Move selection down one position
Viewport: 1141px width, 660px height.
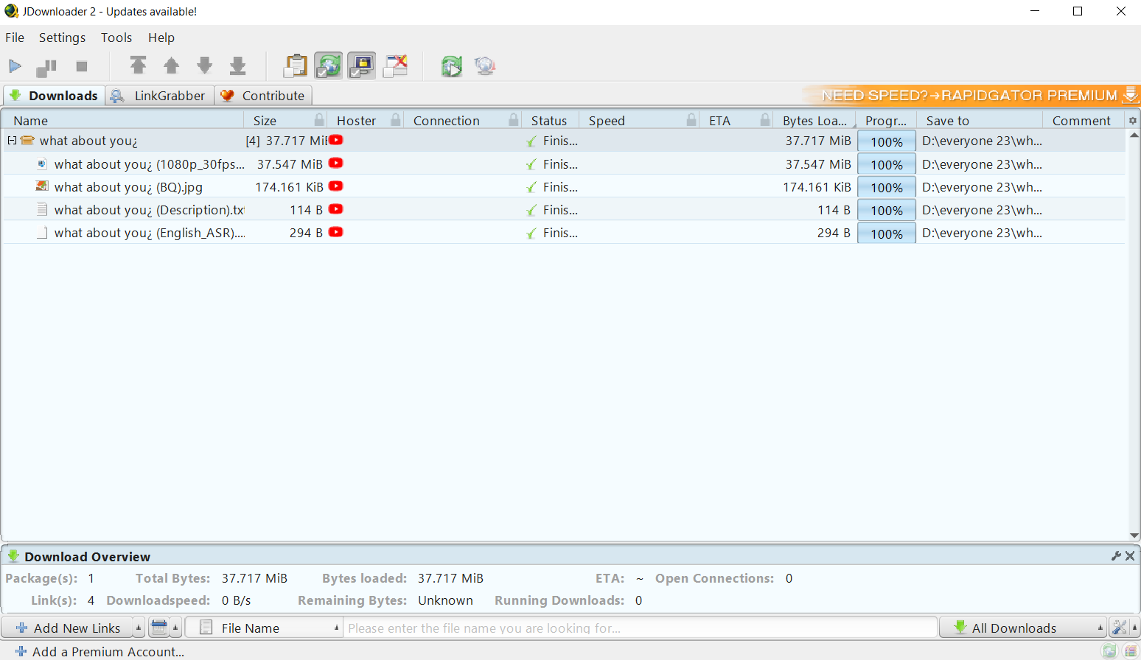tap(205, 66)
